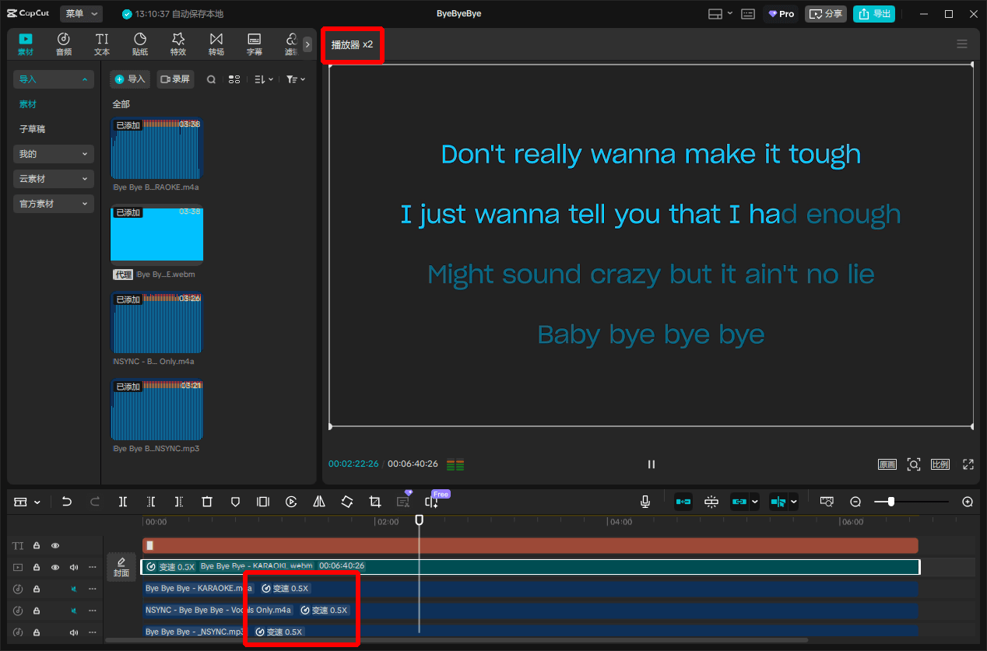Expand the 官方素材 section

point(54,204)
